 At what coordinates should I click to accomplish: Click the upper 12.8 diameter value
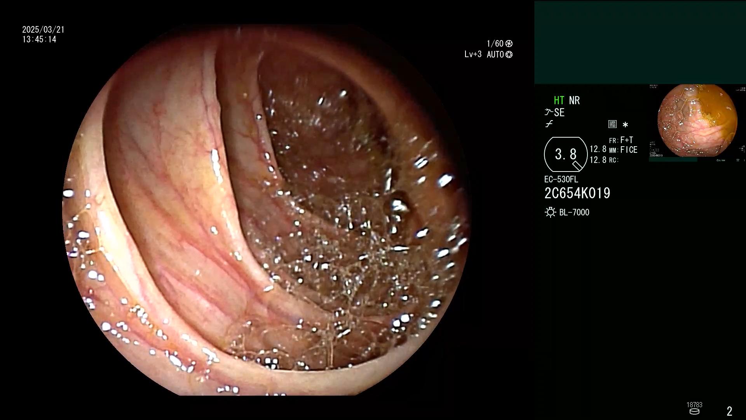[x=598, y=149]
